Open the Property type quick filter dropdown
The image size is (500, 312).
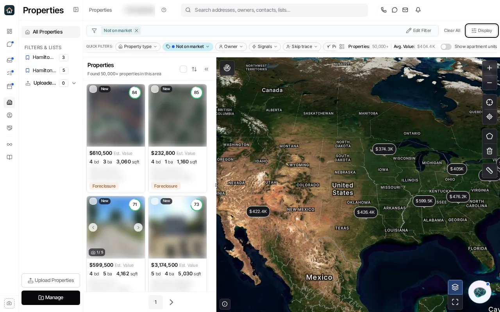(138, 47)
